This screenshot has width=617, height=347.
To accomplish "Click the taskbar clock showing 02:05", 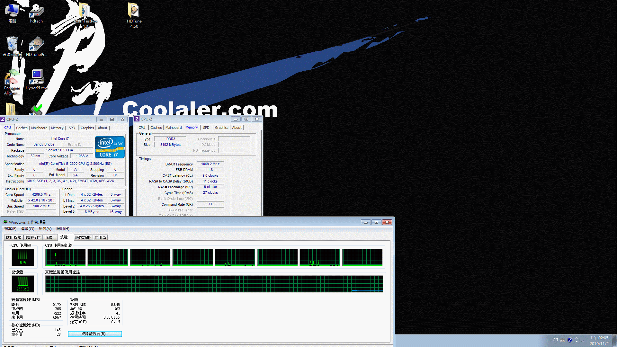I will (x=599, y=341).
